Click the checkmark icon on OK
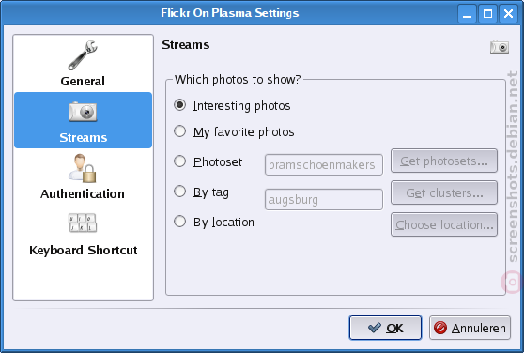 coord(375,328)
